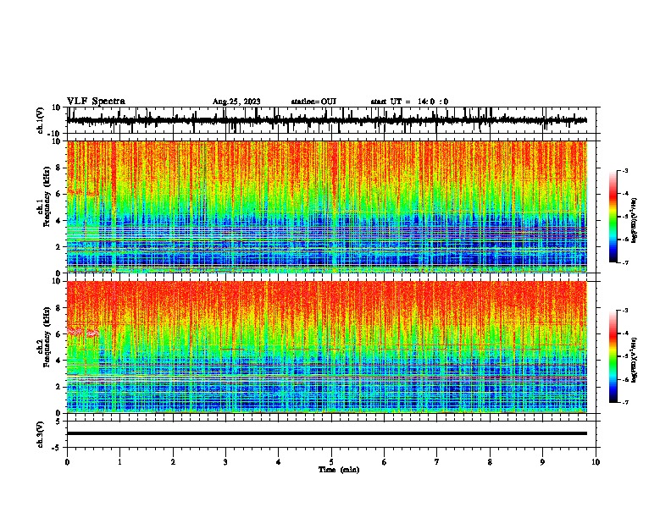Click time axis tick label '3'
The height and width of the screenshot is (518, 671).
pos(225,462)
